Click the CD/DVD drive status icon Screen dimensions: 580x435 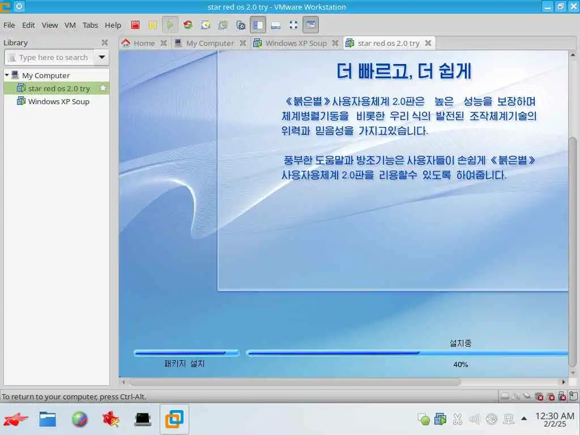tap(516, 396)
